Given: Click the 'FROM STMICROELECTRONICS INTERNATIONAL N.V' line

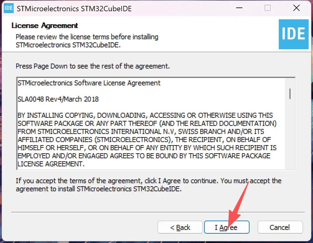Looking at the screenshot, I should click(x=141, y=132).
